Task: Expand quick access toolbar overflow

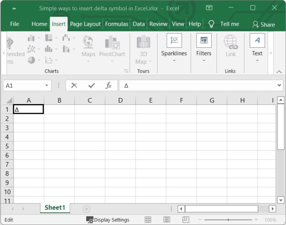Action: pos(14,9)
